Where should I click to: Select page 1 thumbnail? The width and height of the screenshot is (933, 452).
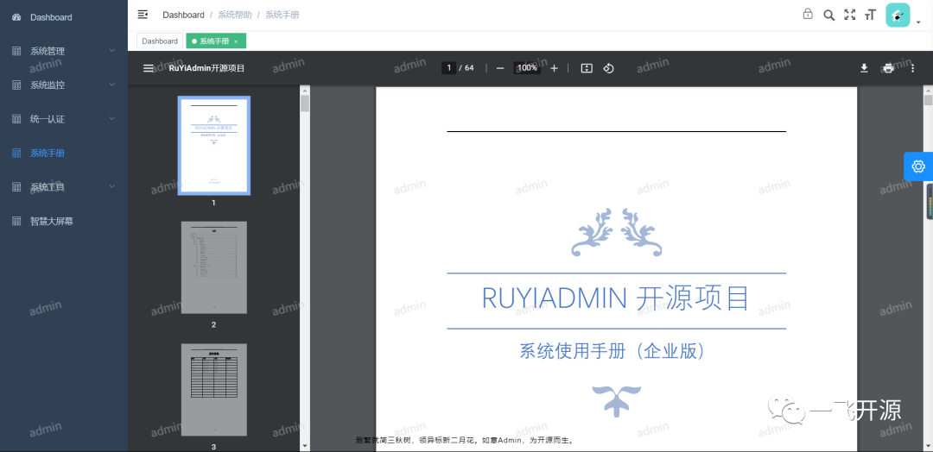213,146
